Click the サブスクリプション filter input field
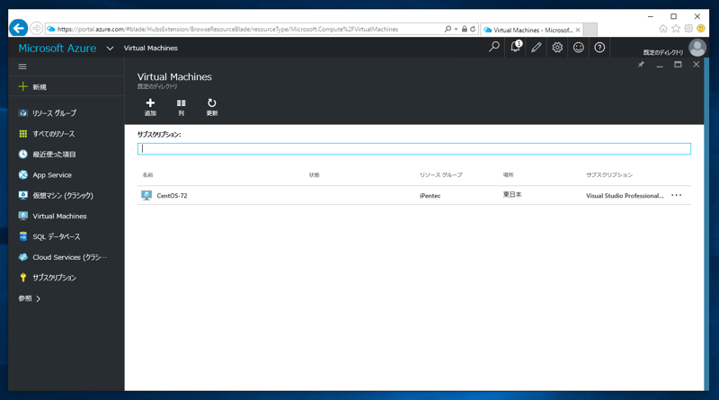Viewport: 719px width, 400px height. click(x=414, y=148)
